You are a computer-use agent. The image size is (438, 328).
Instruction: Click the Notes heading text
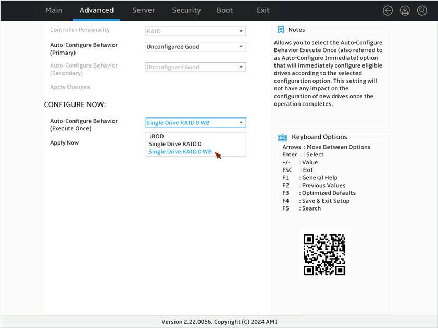point(296,30)
